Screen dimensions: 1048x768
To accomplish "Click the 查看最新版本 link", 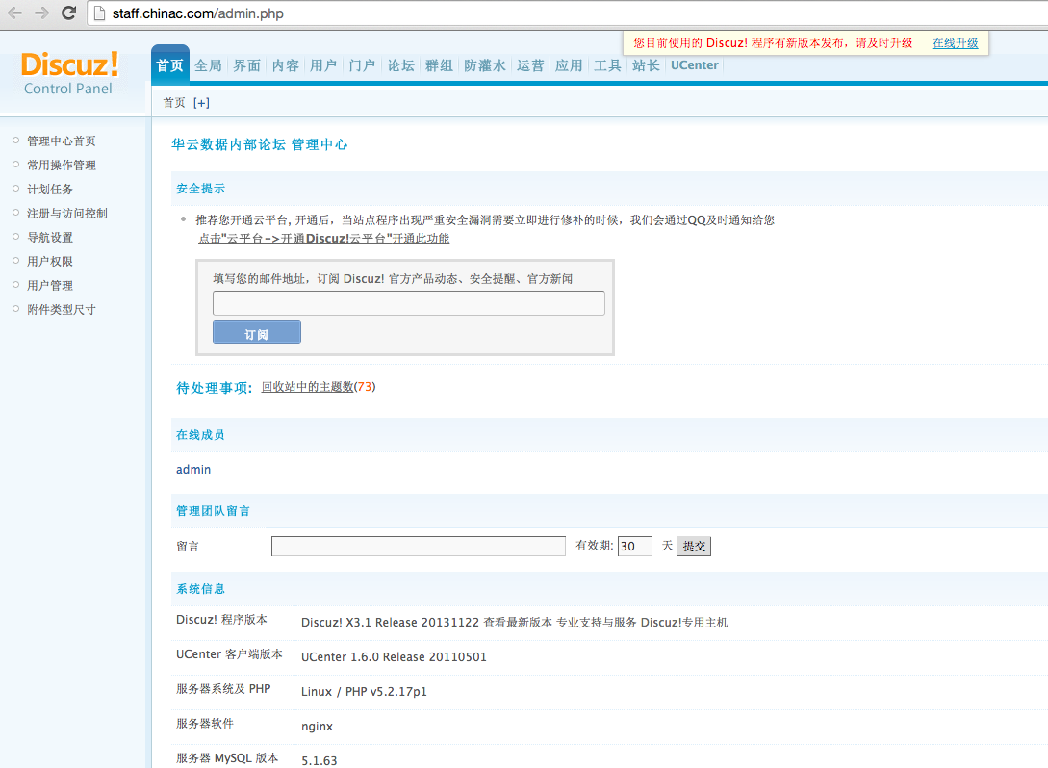I will tap(518, 623).
